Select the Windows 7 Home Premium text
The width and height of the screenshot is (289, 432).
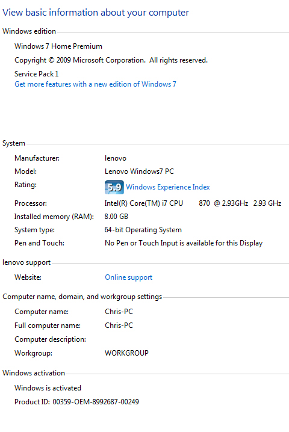point(58,46)
